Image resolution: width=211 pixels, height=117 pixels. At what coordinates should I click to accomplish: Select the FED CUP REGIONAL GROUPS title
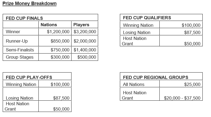coord(155,78)
